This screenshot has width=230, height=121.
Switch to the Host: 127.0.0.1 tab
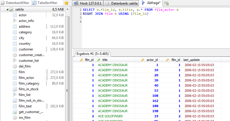(x=88, y=3)
